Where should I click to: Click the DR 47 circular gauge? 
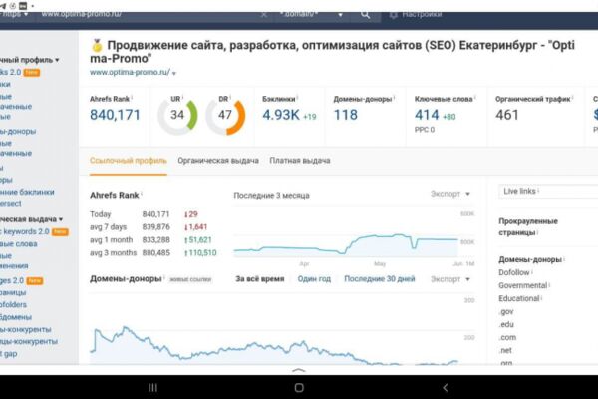(225, 115)
